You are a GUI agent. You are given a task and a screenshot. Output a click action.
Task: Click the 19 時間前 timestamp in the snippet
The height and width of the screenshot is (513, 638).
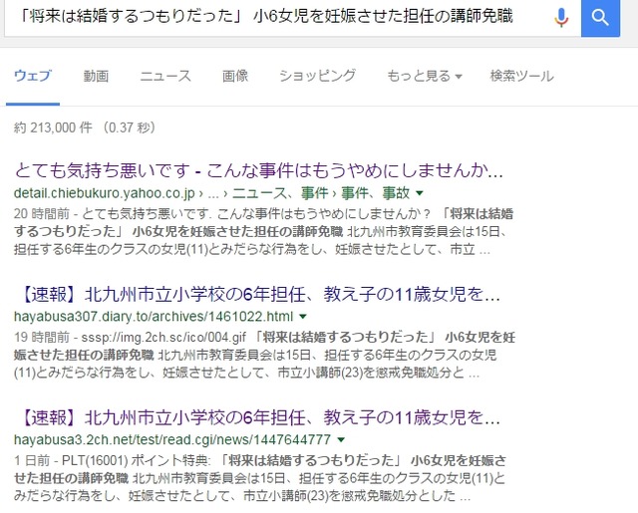pyautogui.click(x=42, y=337)
